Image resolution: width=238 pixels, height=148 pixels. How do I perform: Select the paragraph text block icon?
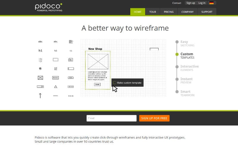(71, 42)
